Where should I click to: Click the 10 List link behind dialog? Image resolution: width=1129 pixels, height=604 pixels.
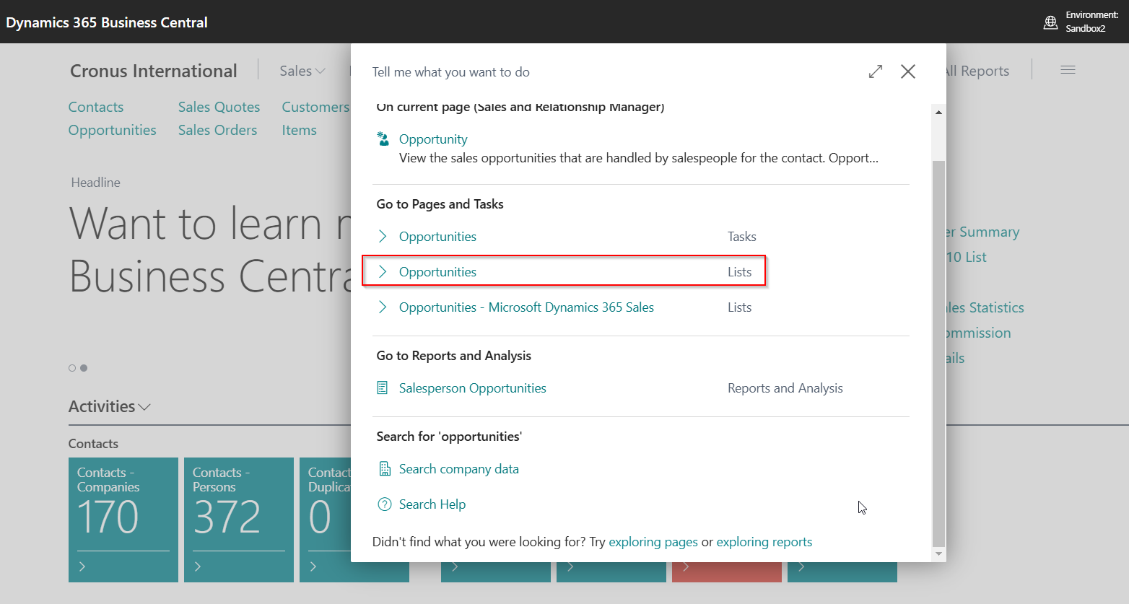click(x=967, y=257)
